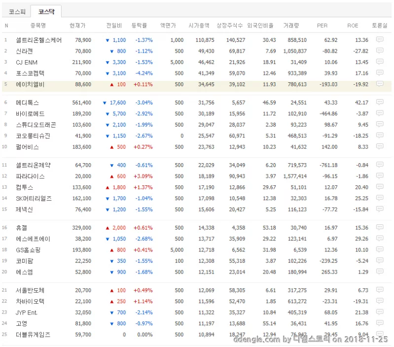
Task: Select the 코스닥 tab
Action: pos(46,11)
